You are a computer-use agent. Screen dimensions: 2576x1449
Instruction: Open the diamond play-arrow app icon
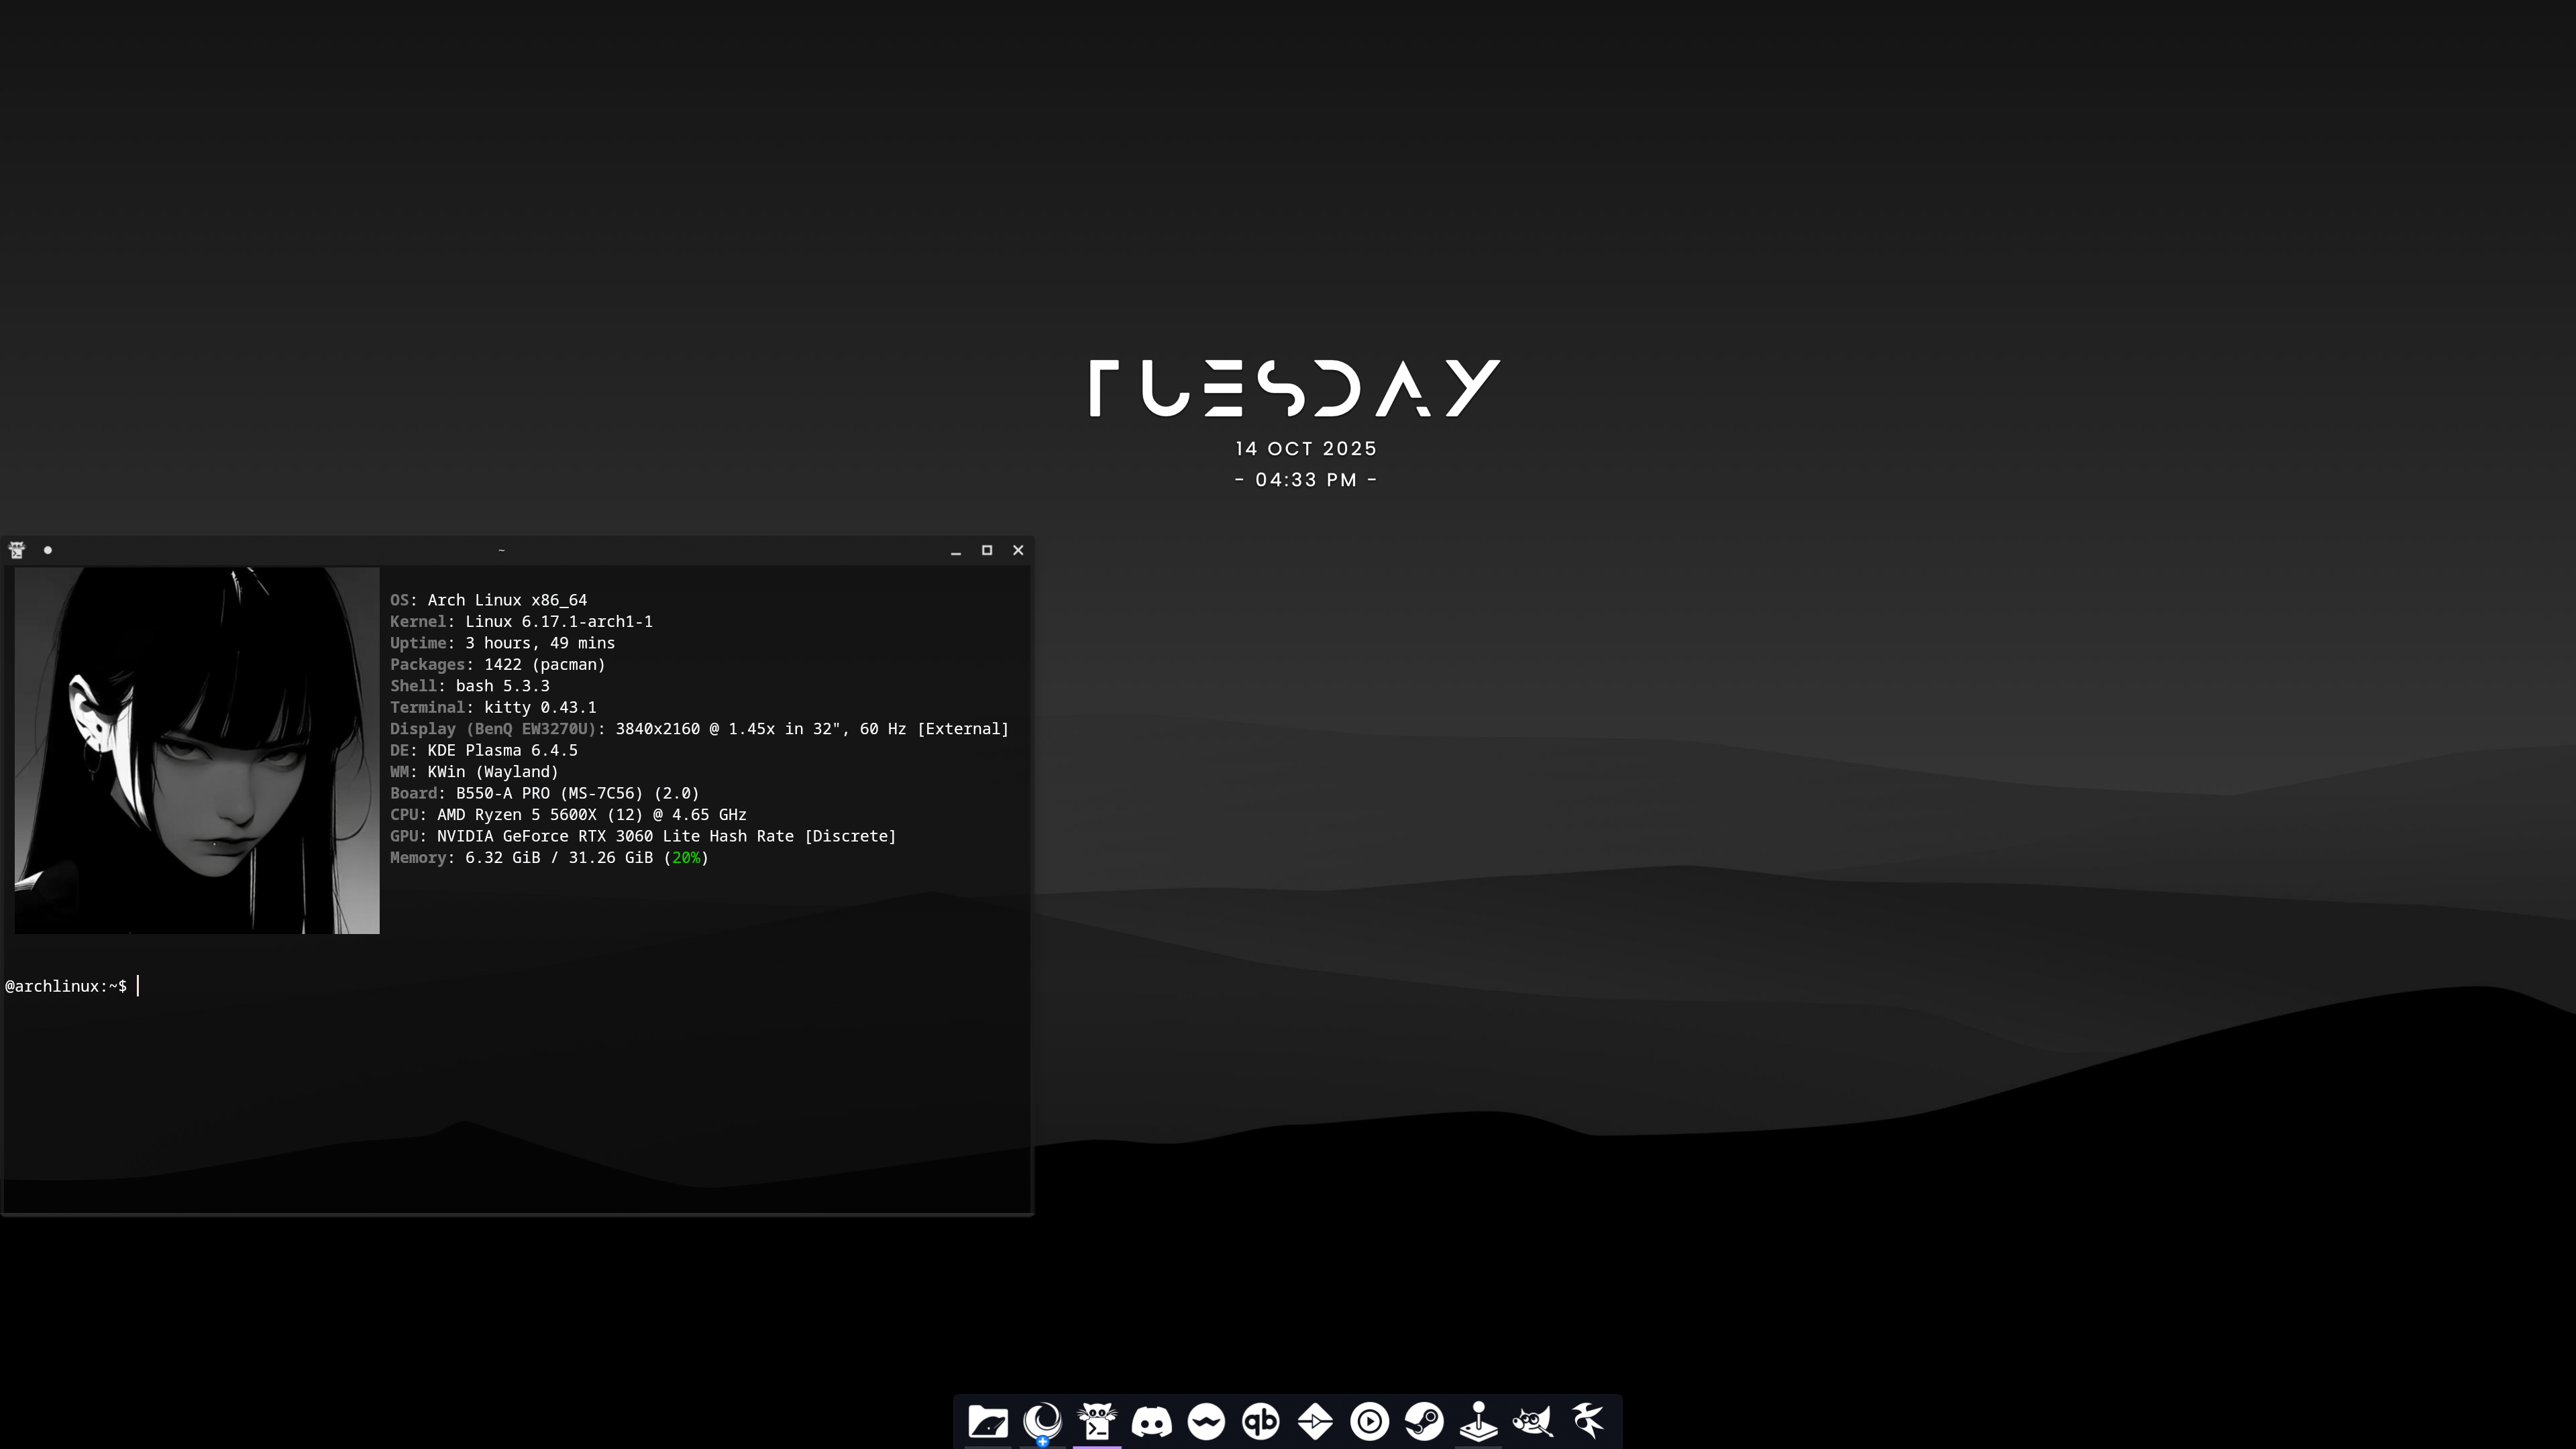[x=1315, y=1421]
